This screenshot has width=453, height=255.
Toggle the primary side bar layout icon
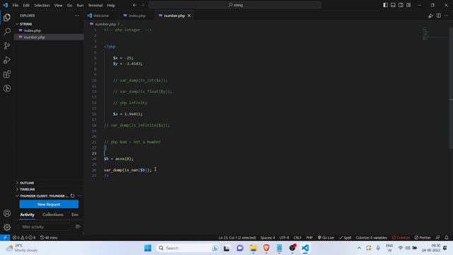[x=385, y=5]
